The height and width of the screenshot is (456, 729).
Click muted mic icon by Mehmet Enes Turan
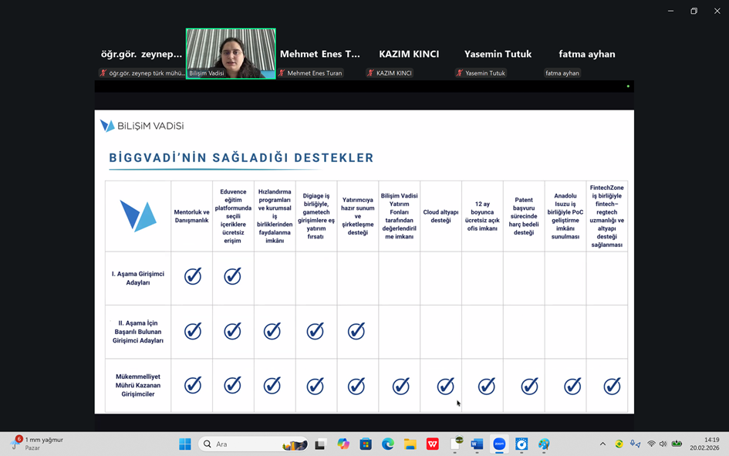tap(282, 73)
